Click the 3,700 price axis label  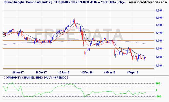tap(159, 10)
